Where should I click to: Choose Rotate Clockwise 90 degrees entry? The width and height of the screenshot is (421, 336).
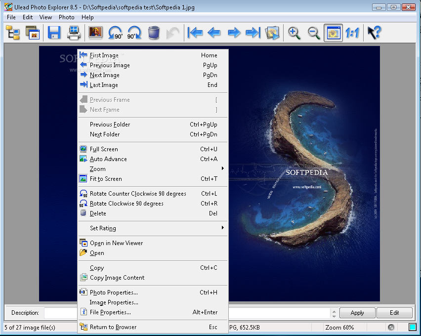click(153, 204)
